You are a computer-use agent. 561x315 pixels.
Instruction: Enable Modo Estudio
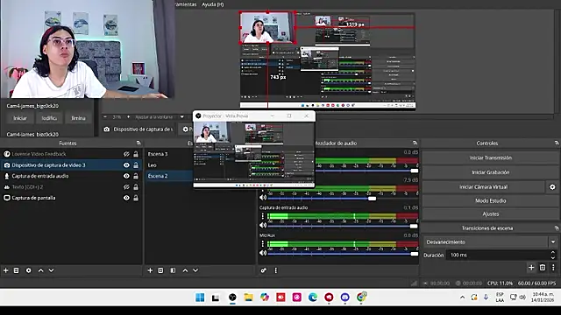491,200
